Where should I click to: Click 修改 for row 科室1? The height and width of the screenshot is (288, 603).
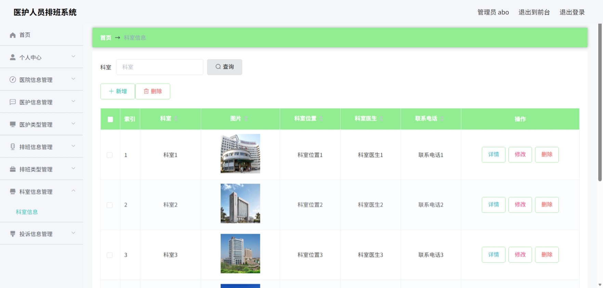pos(520,155)
